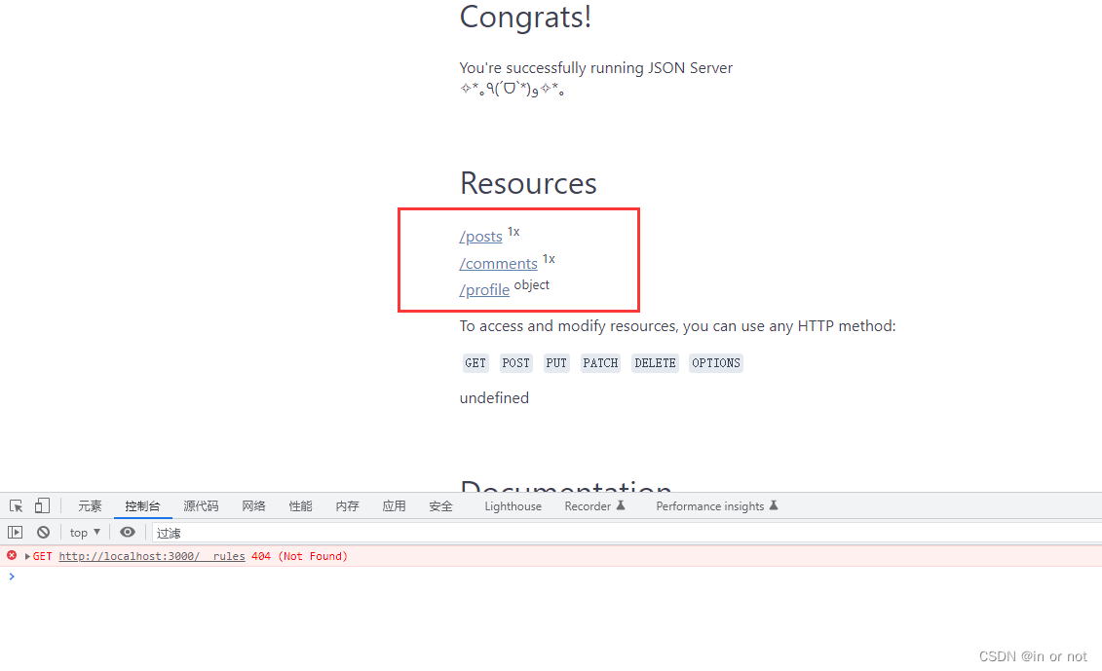The image size is (1102, 671).
Task: Switch to the 元素 Elements tab
Action: coord(90,505)
